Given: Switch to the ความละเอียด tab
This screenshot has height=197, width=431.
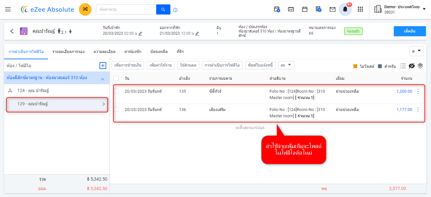Looking at the screenshot, I should [104, 51].
